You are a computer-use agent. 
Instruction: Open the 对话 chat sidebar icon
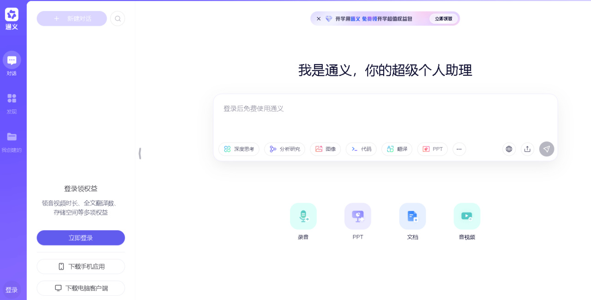click(x=12, y=60)
